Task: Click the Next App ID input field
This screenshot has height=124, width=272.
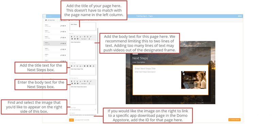Action: click(x=83, y=115)
